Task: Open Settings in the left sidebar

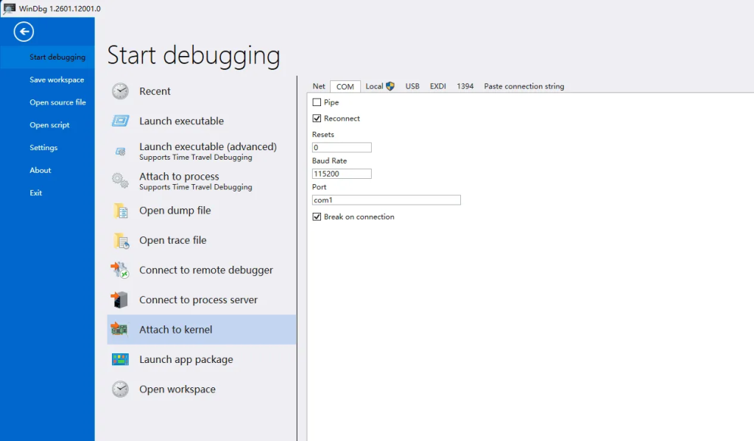Action: (43, 147)
